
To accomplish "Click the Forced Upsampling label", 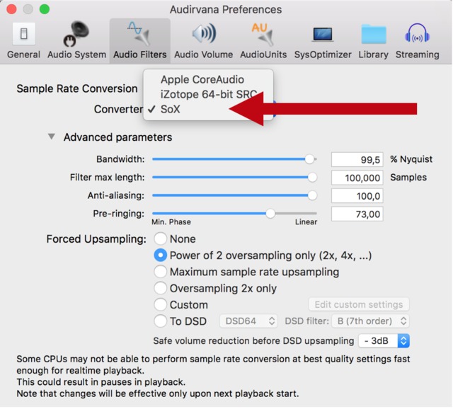I will (x=96, y=239).
